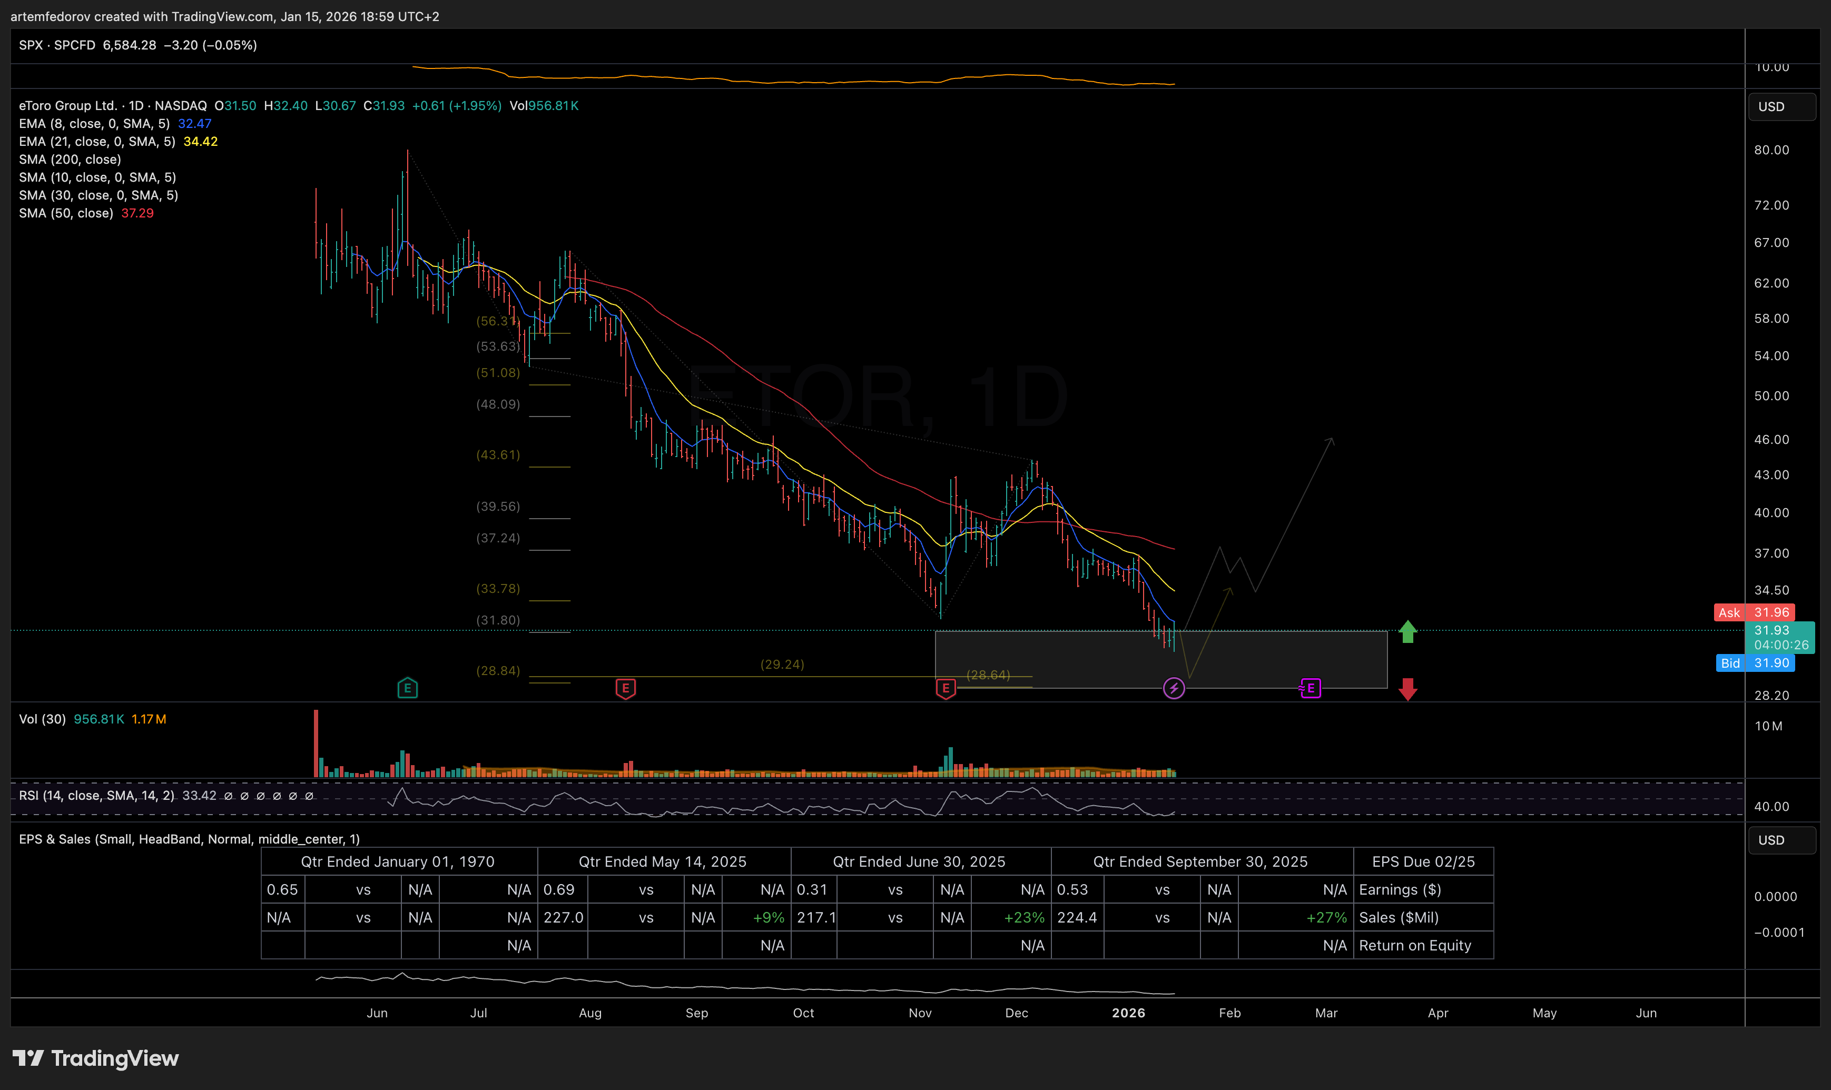
Task: Click the purple upcoming earnings marker in February
Action: tap(1310, 688)
